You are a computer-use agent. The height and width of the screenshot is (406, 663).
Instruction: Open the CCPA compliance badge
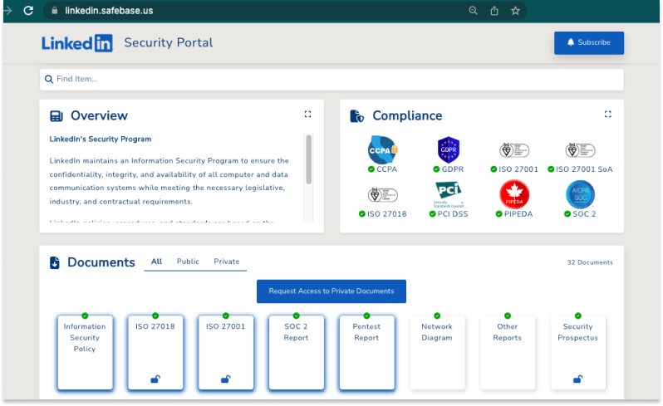(383, 150)
